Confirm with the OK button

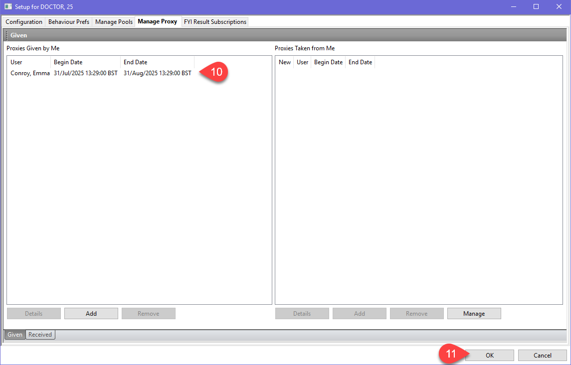(x=490, y=355)
